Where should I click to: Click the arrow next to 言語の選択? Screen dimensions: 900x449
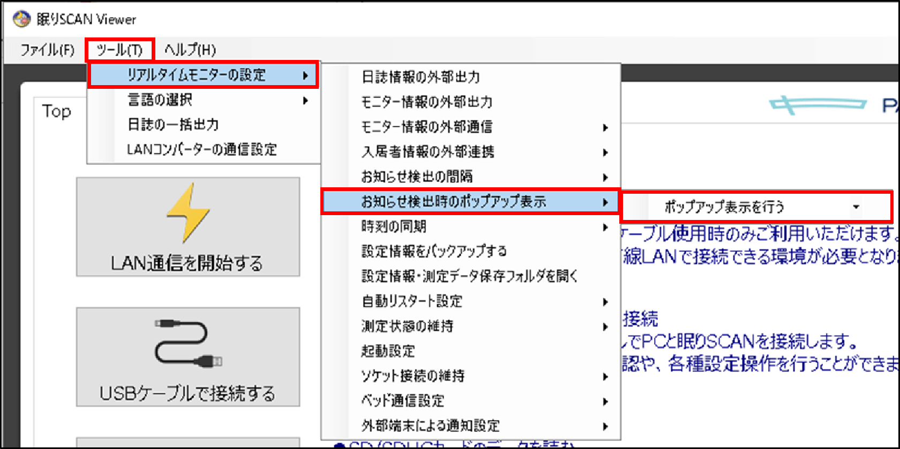(x=305, y=101)
